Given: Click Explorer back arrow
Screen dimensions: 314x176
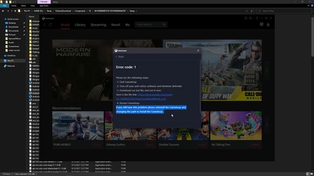Looking at the screenshot, I should click(3, 11).
